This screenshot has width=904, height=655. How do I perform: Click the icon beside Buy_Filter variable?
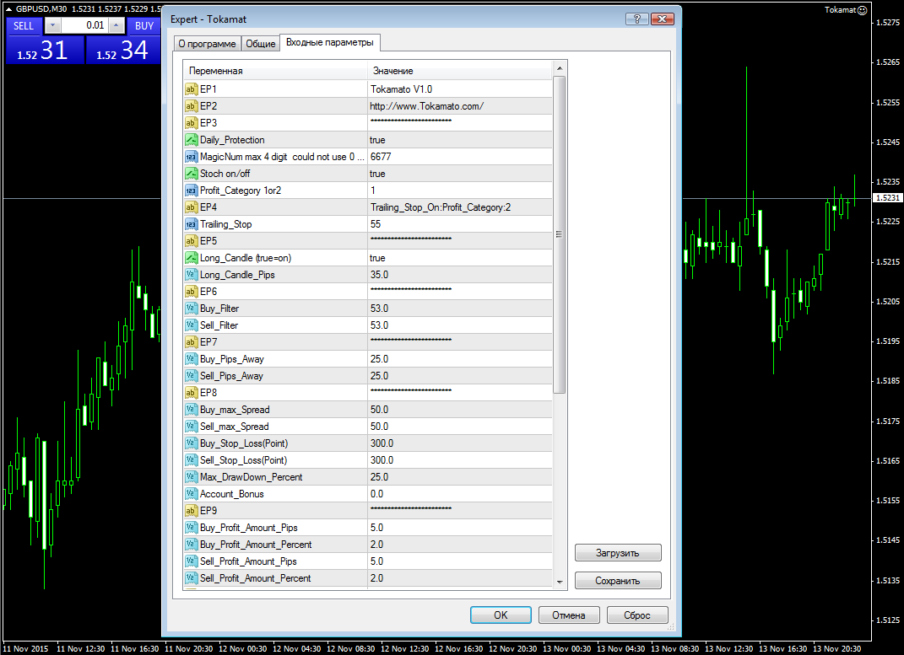pyautogui.click(x=191, y=309)
